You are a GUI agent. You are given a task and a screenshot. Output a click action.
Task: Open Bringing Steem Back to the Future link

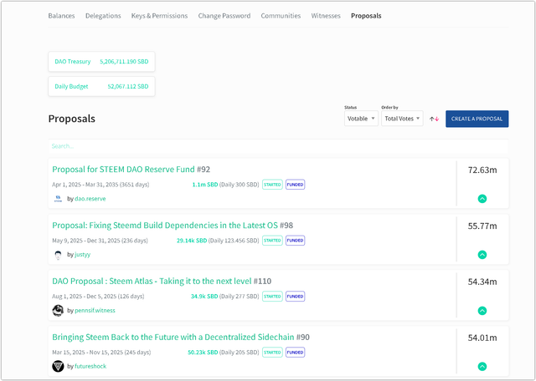[x=173, y=337]
